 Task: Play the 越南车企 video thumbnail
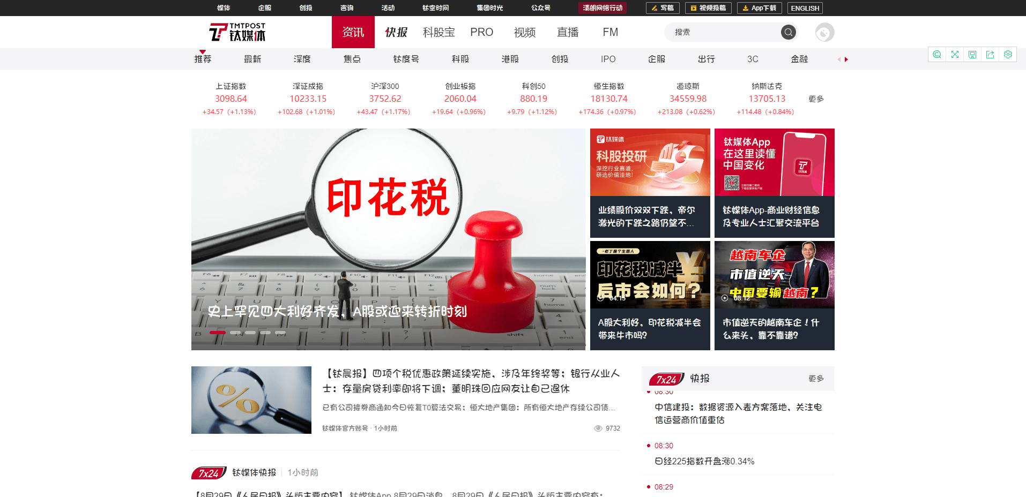pyautogui.click(x=774, y=275)
